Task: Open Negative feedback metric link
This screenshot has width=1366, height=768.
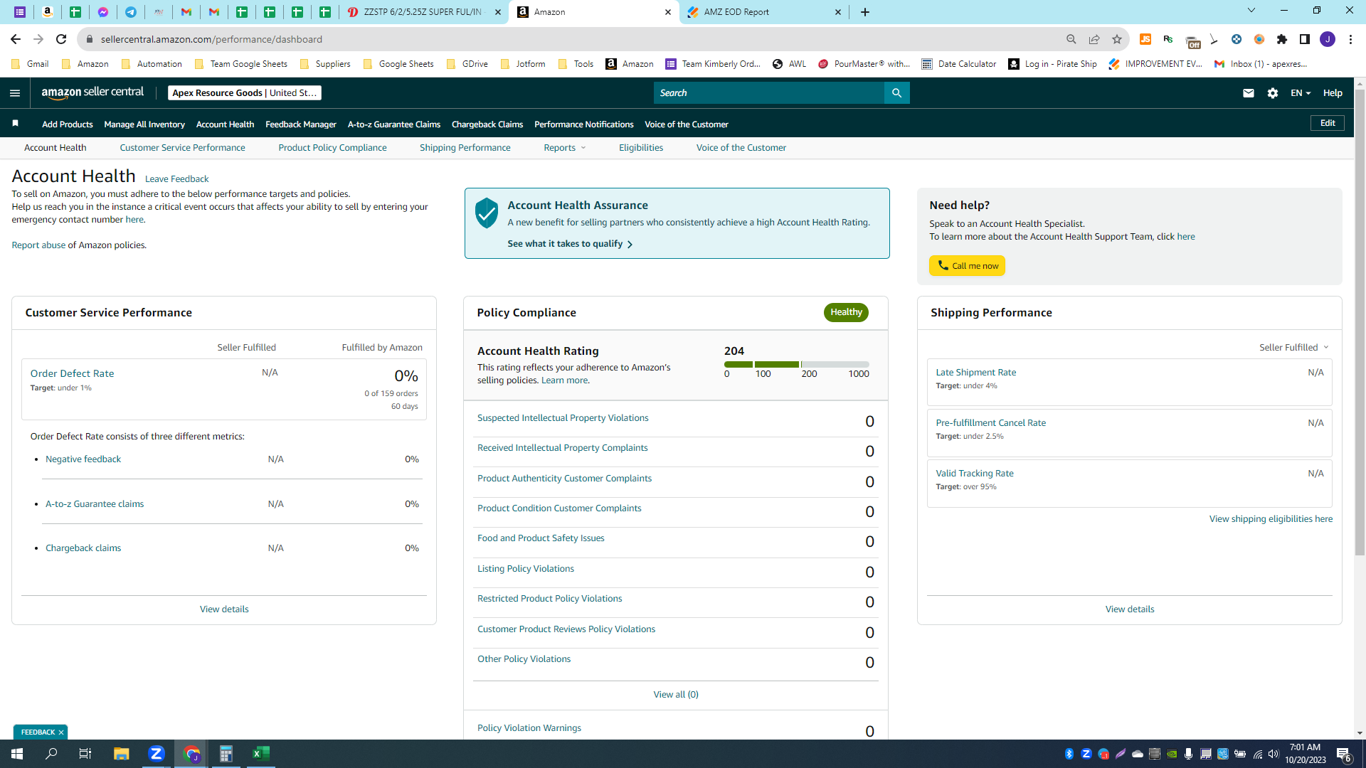Action: pos(83,459)
